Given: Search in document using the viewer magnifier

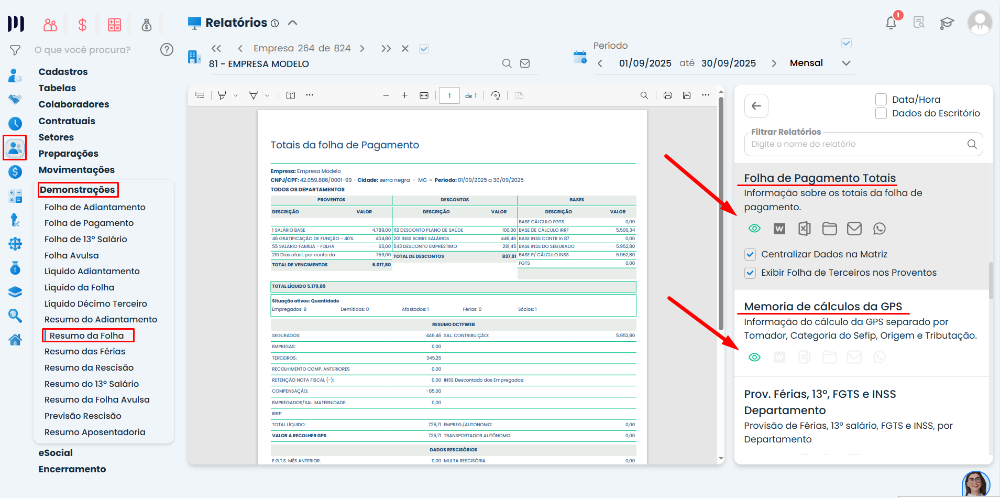Looking at the screenshot, I should click(x=644, y=95).
